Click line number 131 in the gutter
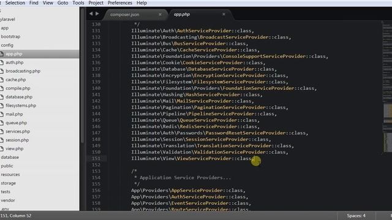392x220 pixels. (96, 31)
